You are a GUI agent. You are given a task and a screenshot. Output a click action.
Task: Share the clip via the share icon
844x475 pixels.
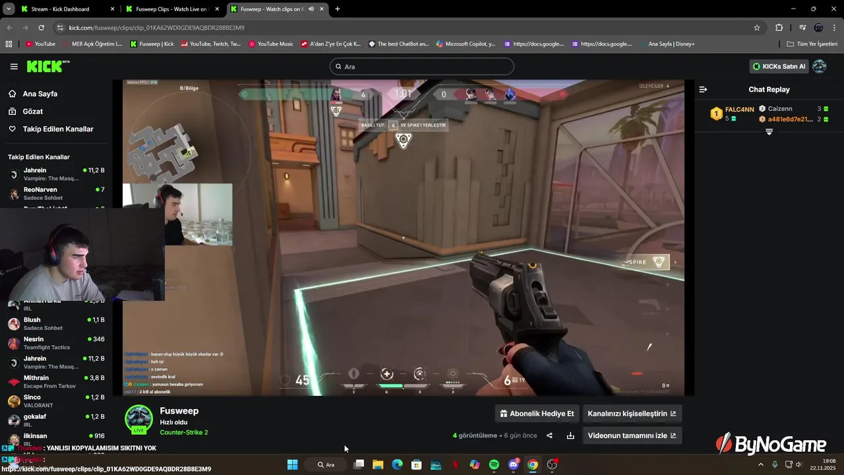[549, 435]
